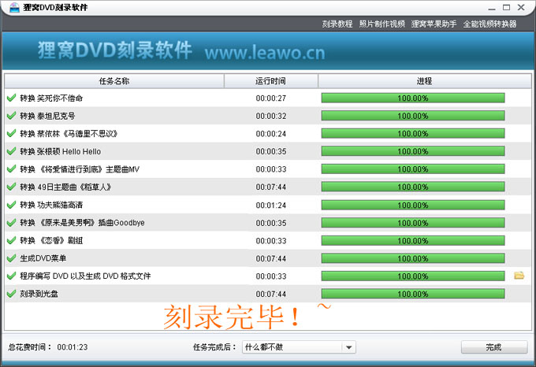The image size is (536, 367).
Task: Click the app logo in title bar
Action: (14, 7)
